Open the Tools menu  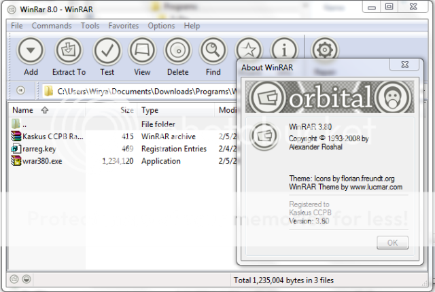click(x=90, y=26)
